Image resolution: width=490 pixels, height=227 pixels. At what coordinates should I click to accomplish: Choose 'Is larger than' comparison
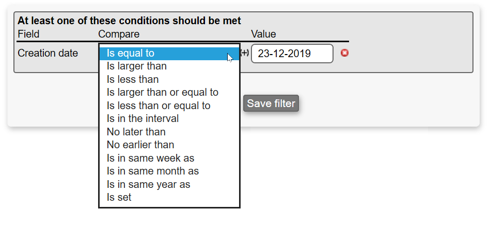pyautogui.click(x=137, y=66)
